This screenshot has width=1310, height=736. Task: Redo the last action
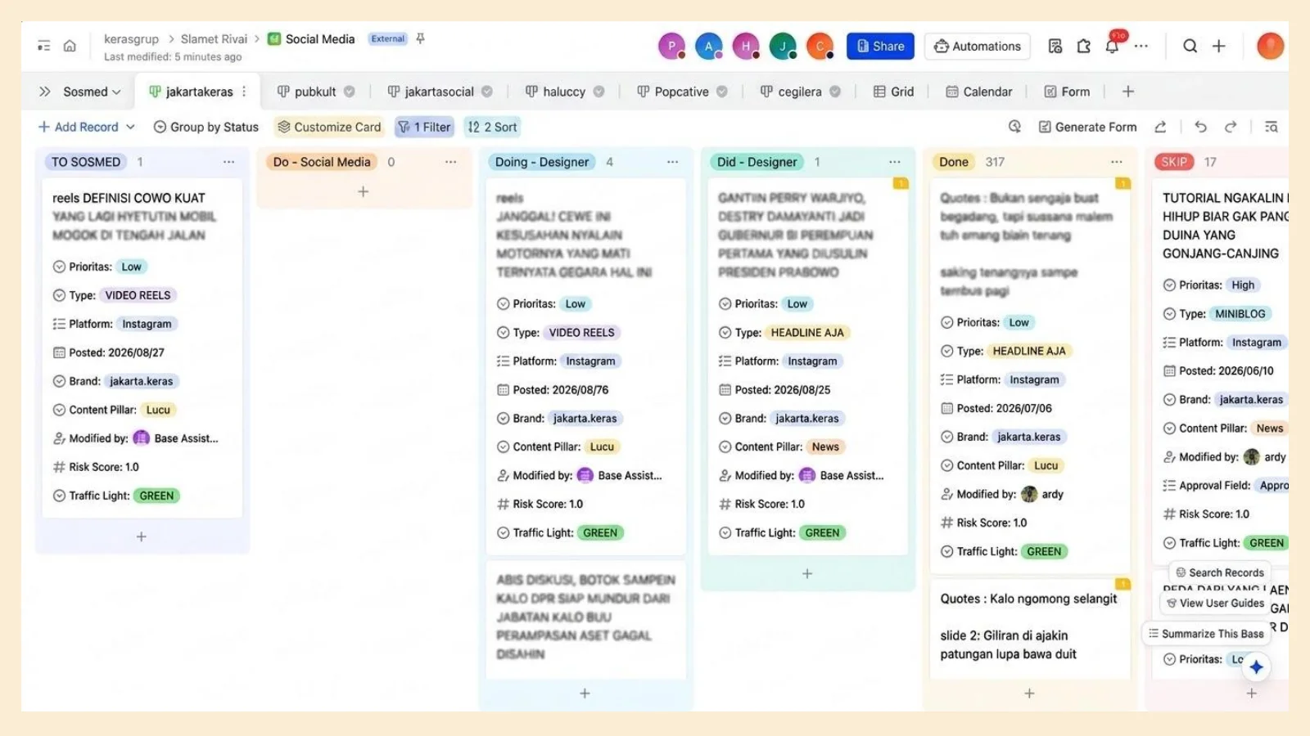click(1231, 127)
